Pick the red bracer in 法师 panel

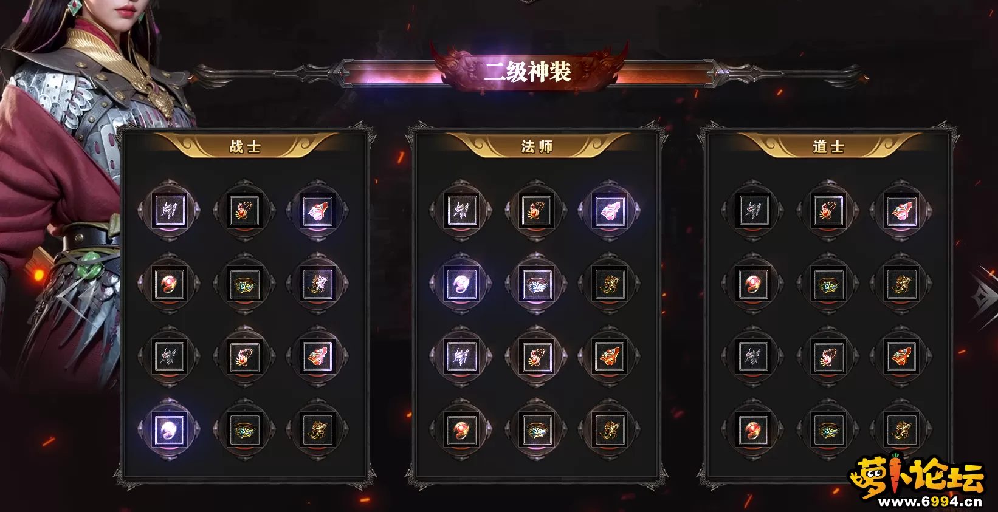point(609,357)
